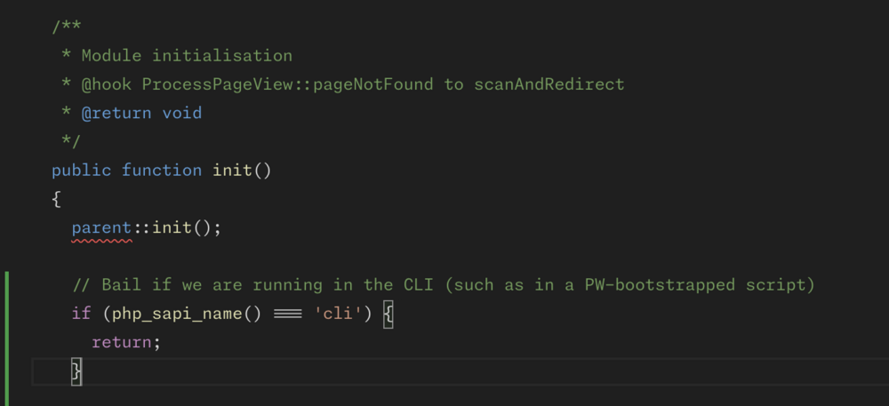Click init in the parent::init() call
Image resolution: width=889 pixels, height=406 pixels.
point(172,227)
